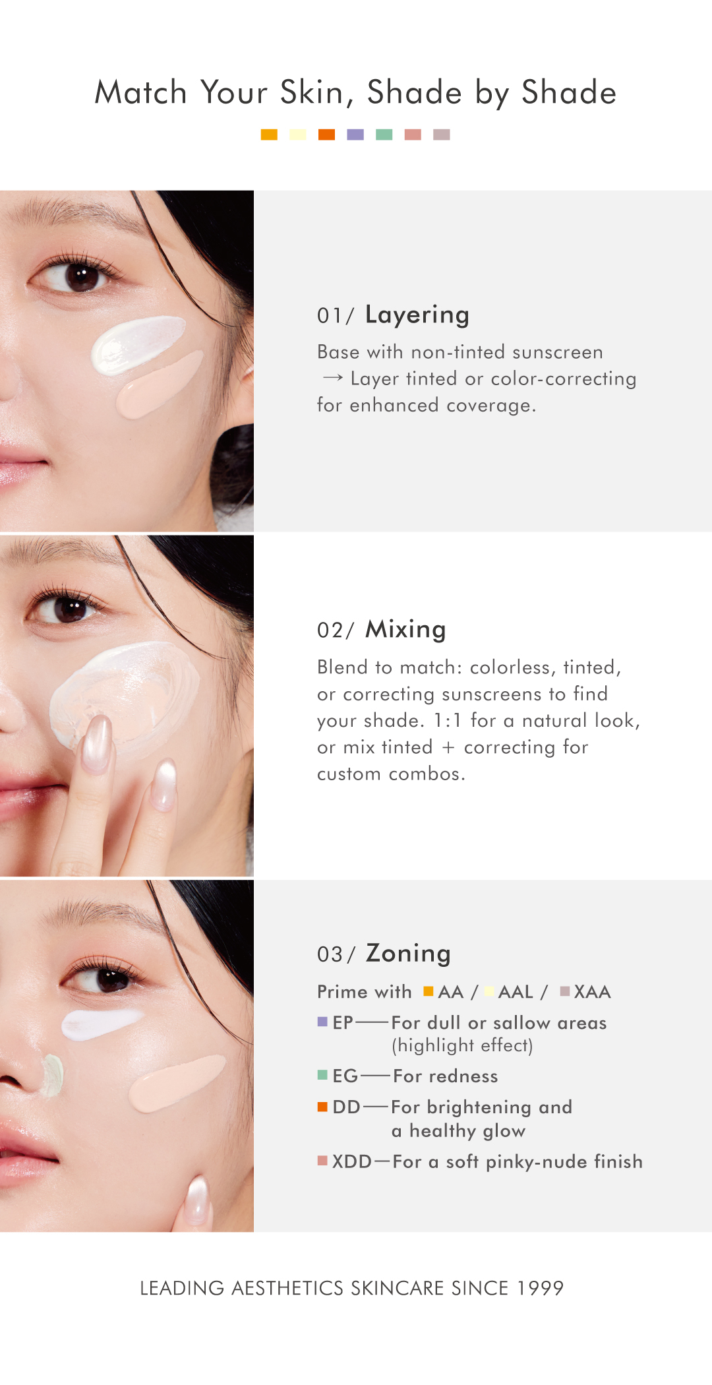Open the Mixing technique face photo
712x1385 pixels.
[127, 706]
